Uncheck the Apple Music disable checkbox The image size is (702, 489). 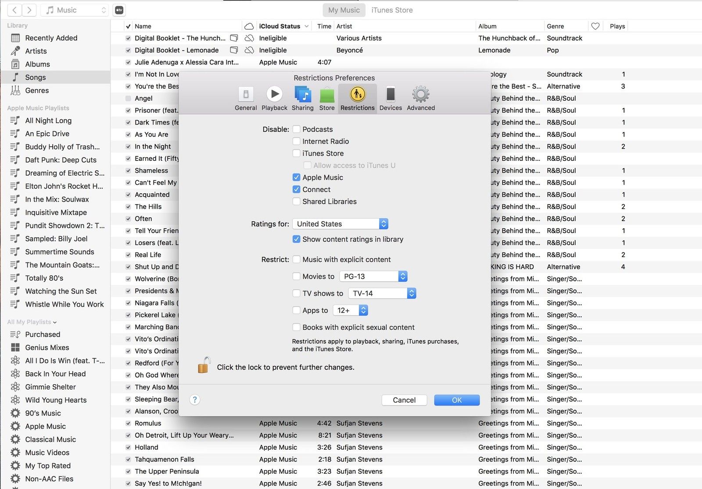tap(297, 177)
